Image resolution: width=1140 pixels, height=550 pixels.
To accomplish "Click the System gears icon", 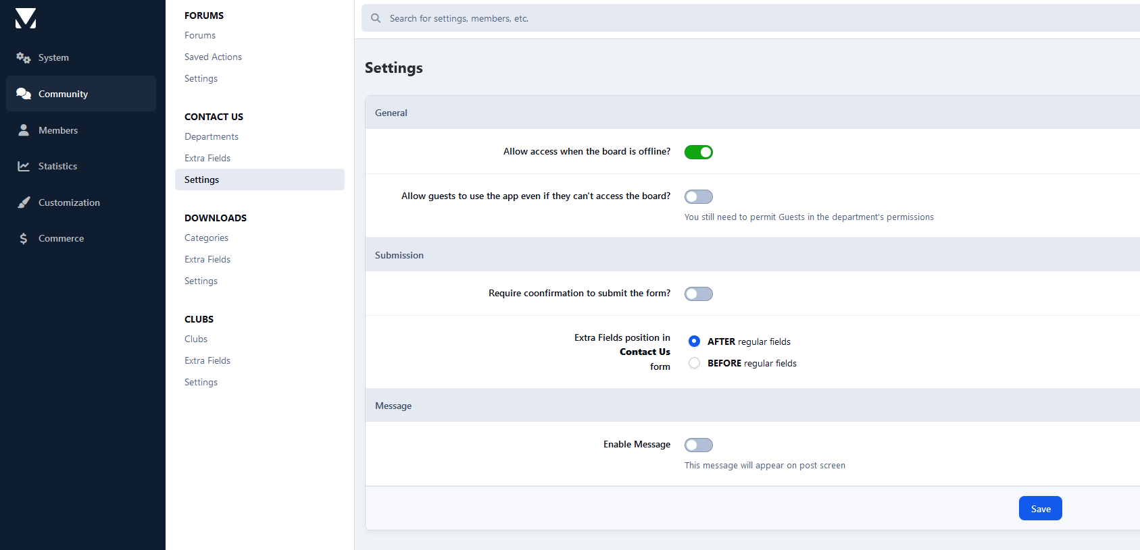I will tap(24, 58).
